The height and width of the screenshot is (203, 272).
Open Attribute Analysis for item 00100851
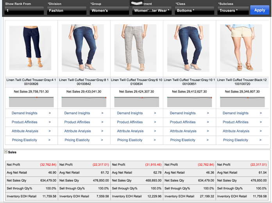[x=183, y=131]
